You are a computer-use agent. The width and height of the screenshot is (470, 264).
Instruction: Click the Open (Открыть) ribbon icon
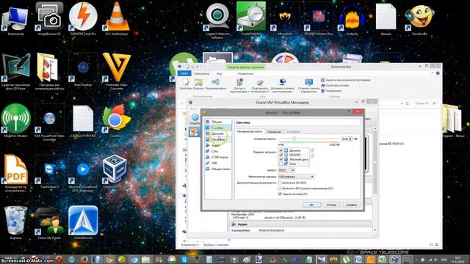tap(198, 84)
